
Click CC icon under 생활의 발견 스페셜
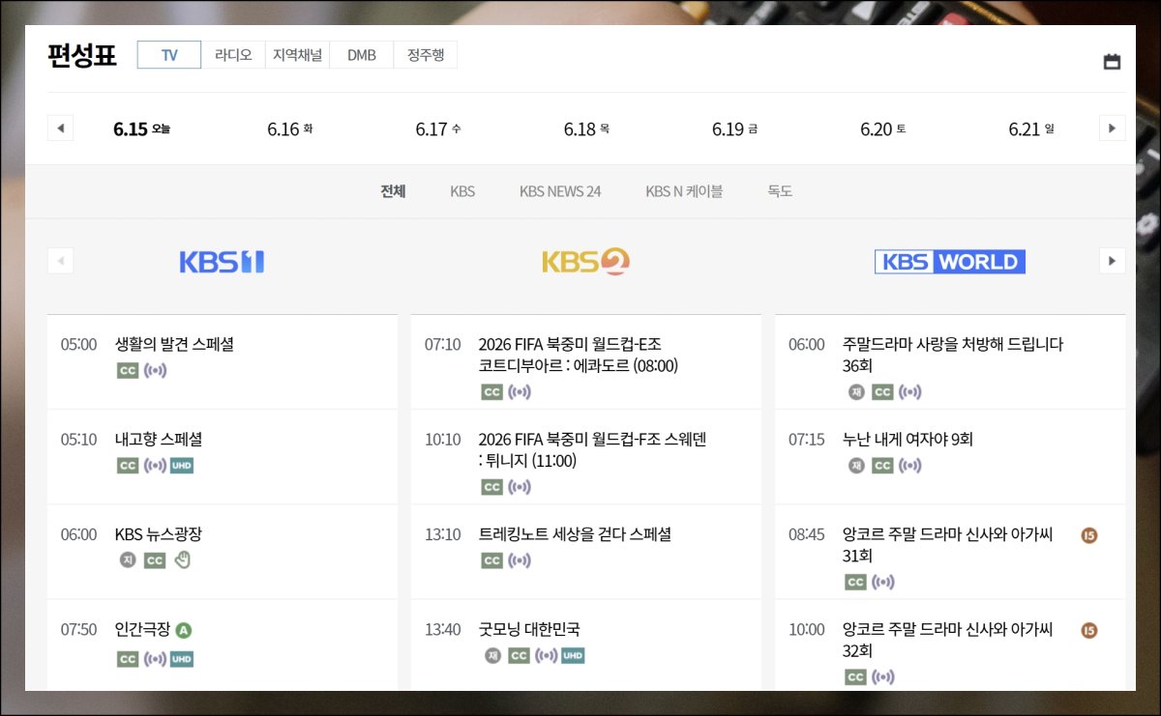point(128,371)
